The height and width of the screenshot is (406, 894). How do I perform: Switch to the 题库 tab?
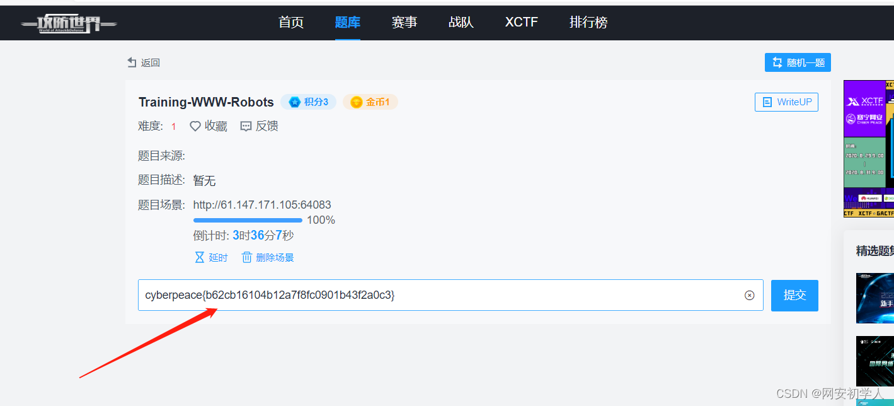(x=347, y=22)
